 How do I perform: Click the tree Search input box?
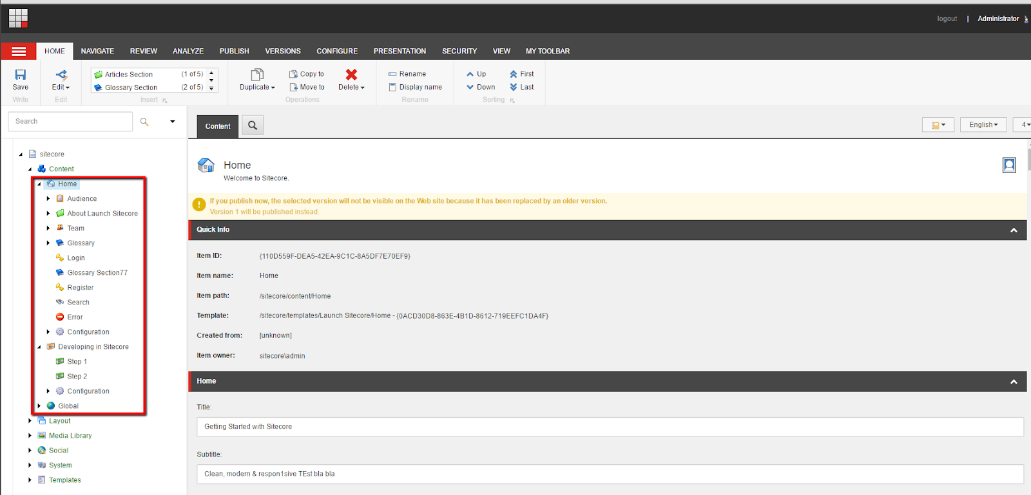pos(70,122)
